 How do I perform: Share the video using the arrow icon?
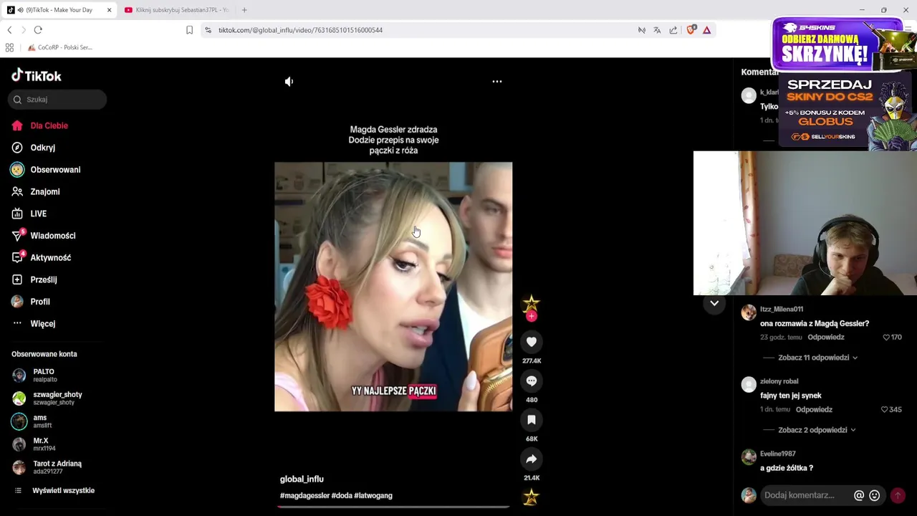[532, 459]
